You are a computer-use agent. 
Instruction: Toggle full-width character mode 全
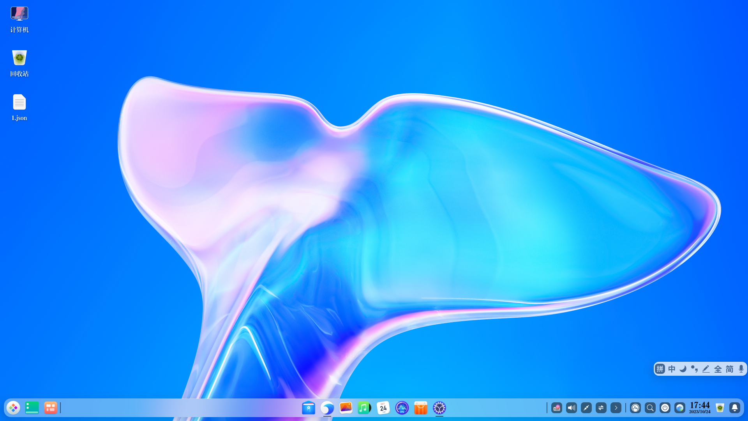[x=718, y=369]
